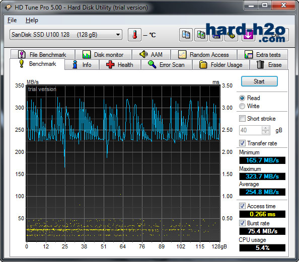The image size is (299, 262).
Task: Open the Random Access tab
Action: pos(204,54)
